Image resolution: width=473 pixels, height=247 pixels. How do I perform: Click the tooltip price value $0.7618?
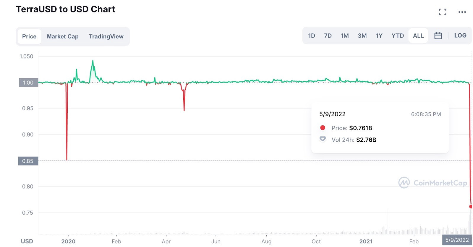point(361,128)
